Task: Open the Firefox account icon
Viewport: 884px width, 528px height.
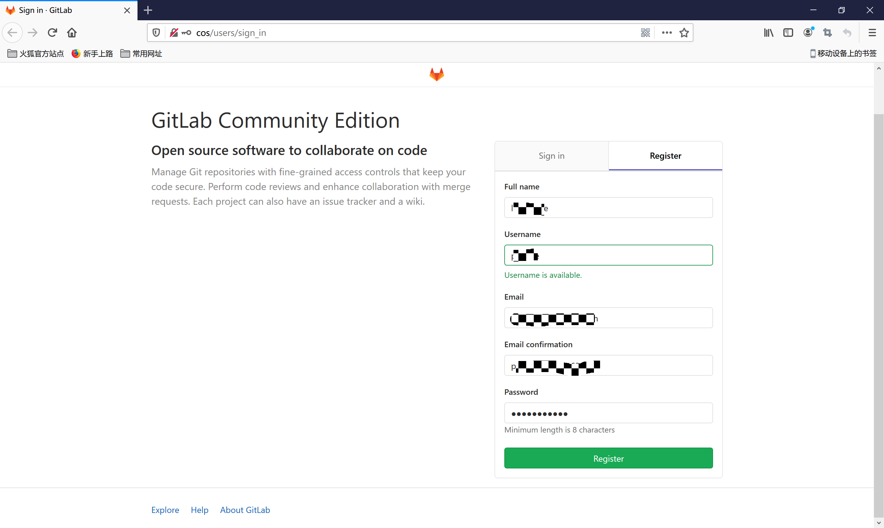Action: (808, 32)
